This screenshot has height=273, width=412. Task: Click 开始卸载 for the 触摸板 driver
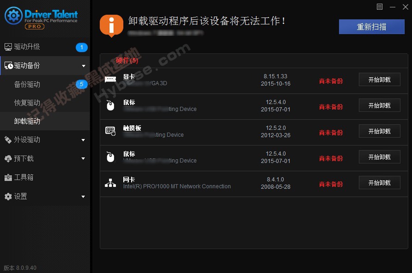tap(379, 131)
